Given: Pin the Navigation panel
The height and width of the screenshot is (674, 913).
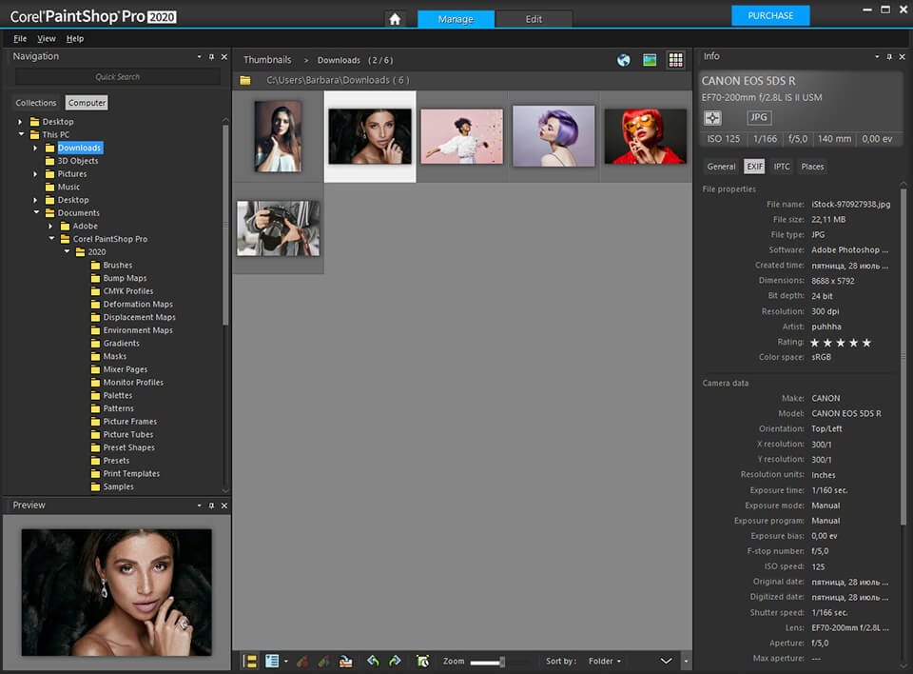Looking at the screenshot, I should [210, 56].
